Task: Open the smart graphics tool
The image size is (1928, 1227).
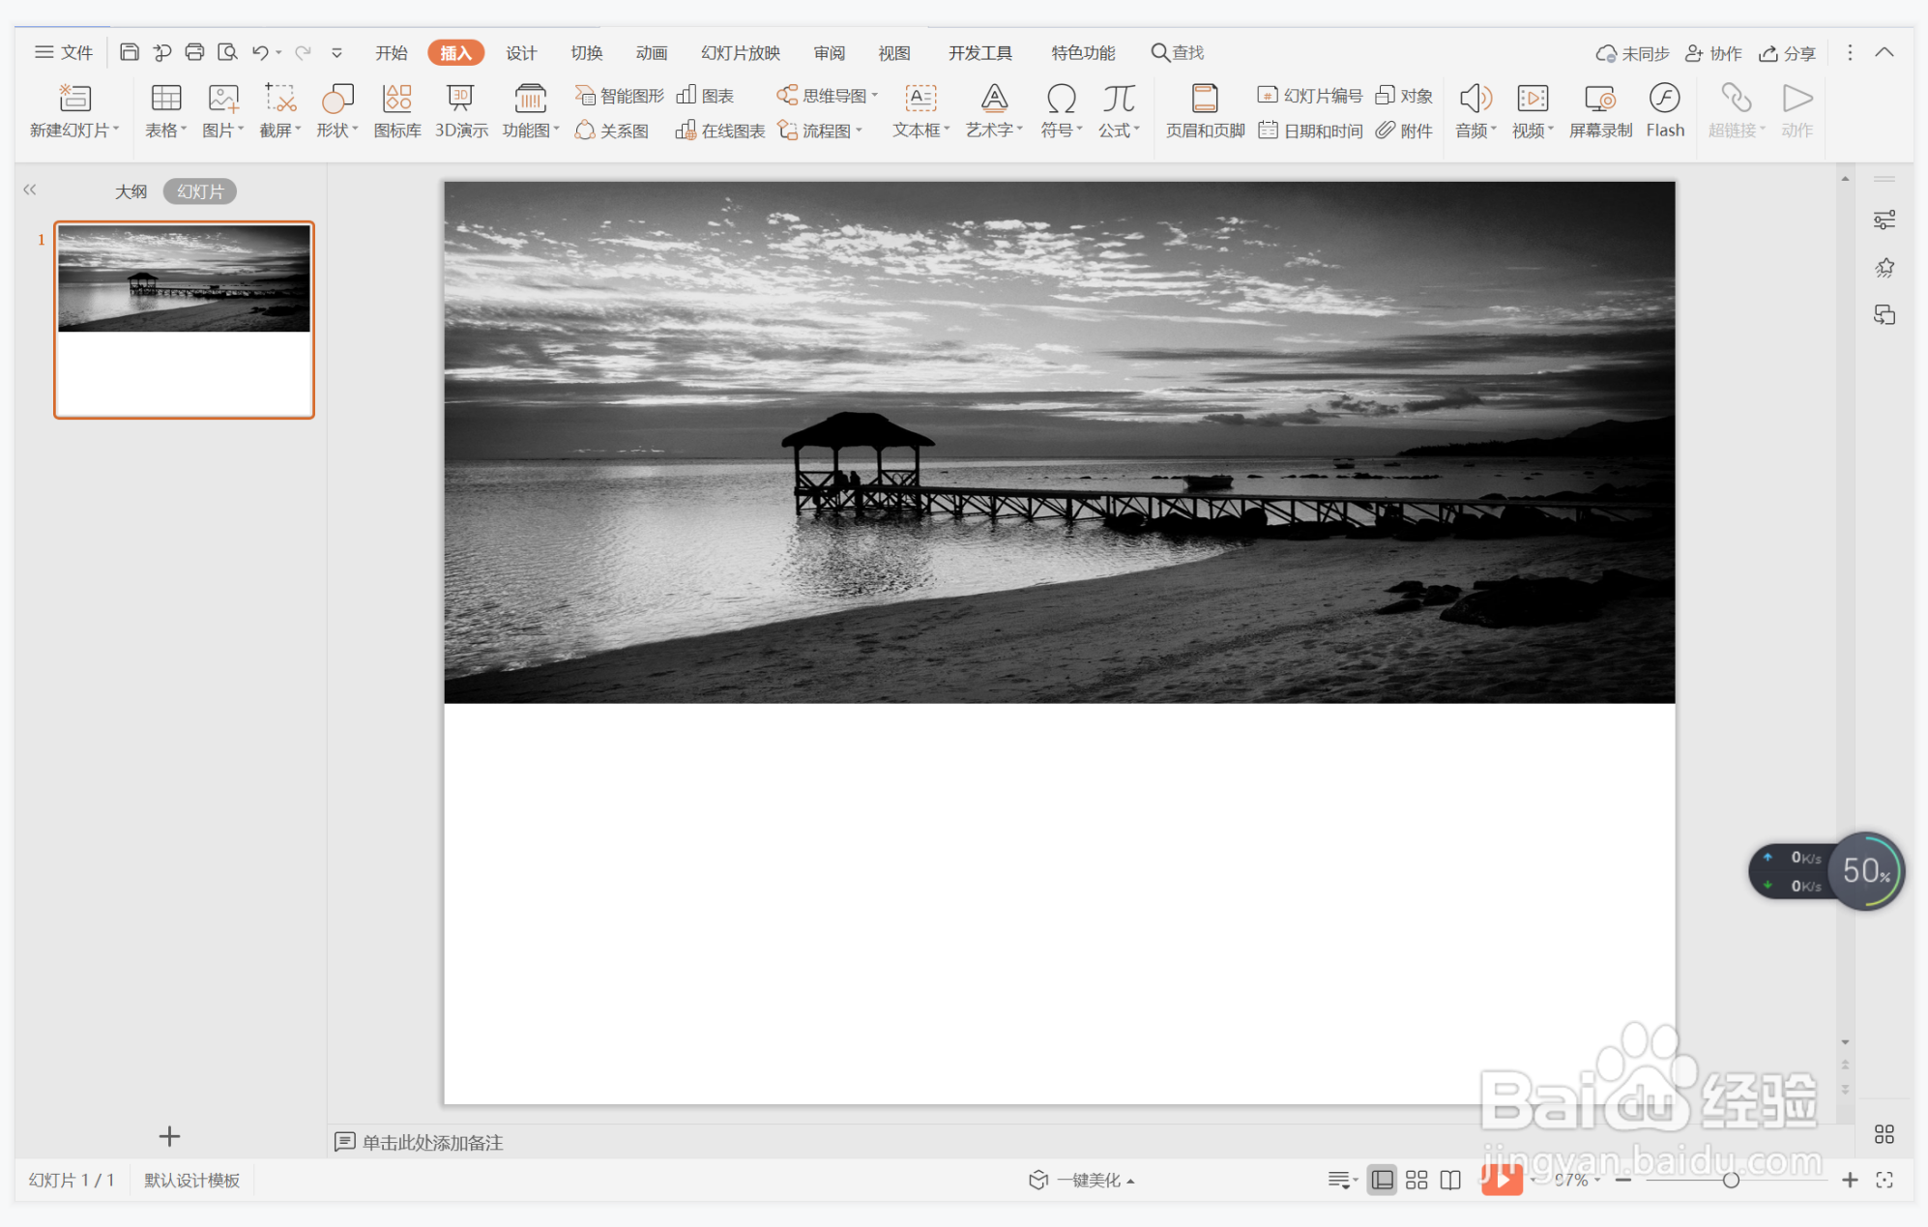Action: pos(620,95)
